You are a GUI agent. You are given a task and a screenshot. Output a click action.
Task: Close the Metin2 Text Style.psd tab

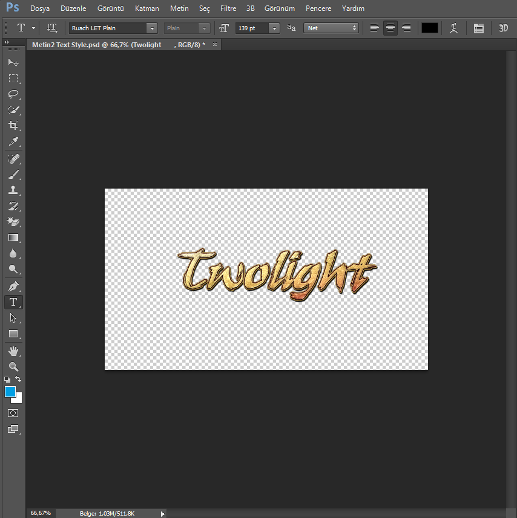215,44
